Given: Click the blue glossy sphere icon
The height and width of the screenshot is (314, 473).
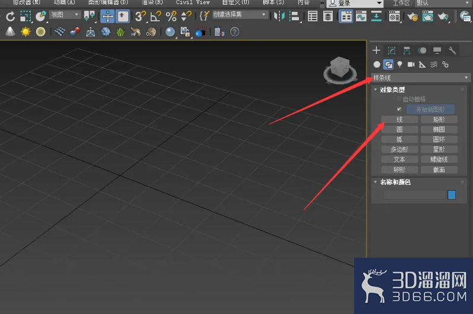Looking at the screenshot, I should click(x=170, y=32).
